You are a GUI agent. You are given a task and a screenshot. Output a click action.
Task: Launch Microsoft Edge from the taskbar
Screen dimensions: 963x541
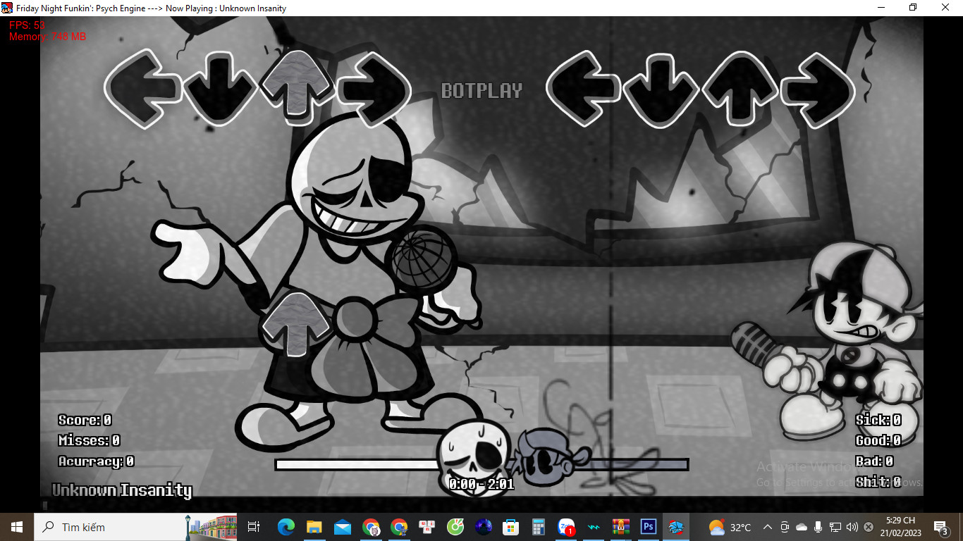[286, 527]
